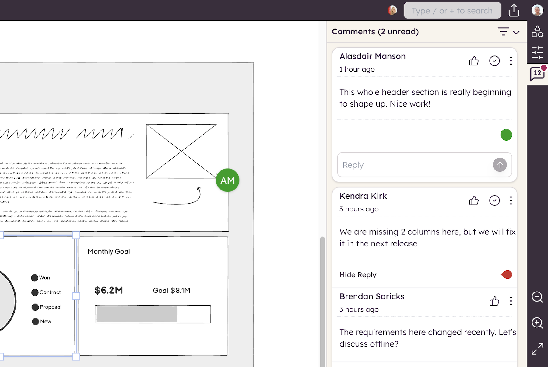Open more options menu on Kendra Kirk's comment
The image size is (548, 367).
511,201
